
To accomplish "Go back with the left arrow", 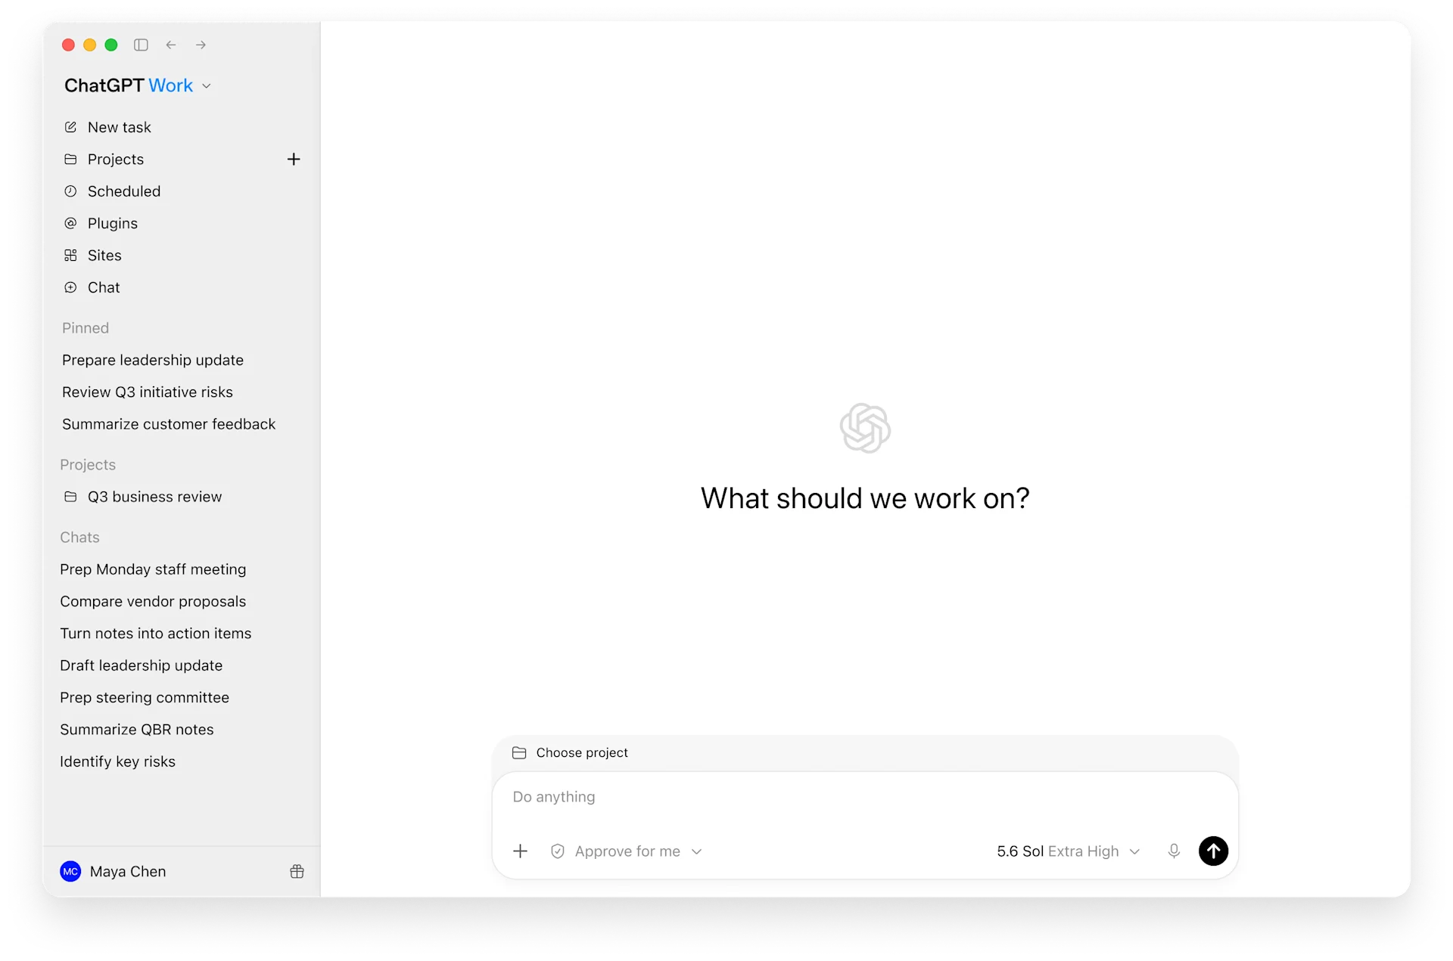I will pos(171,45).
